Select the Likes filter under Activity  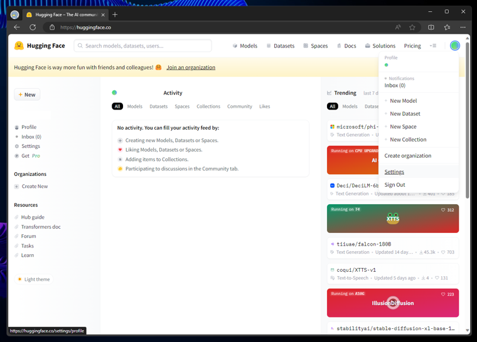pyautogui.click(x=265, y=106)
